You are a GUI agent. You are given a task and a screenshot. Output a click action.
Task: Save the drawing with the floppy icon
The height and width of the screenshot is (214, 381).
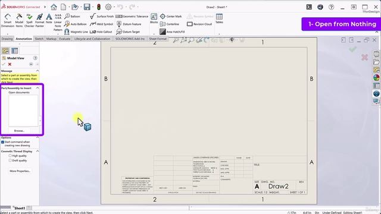[87, 7]
